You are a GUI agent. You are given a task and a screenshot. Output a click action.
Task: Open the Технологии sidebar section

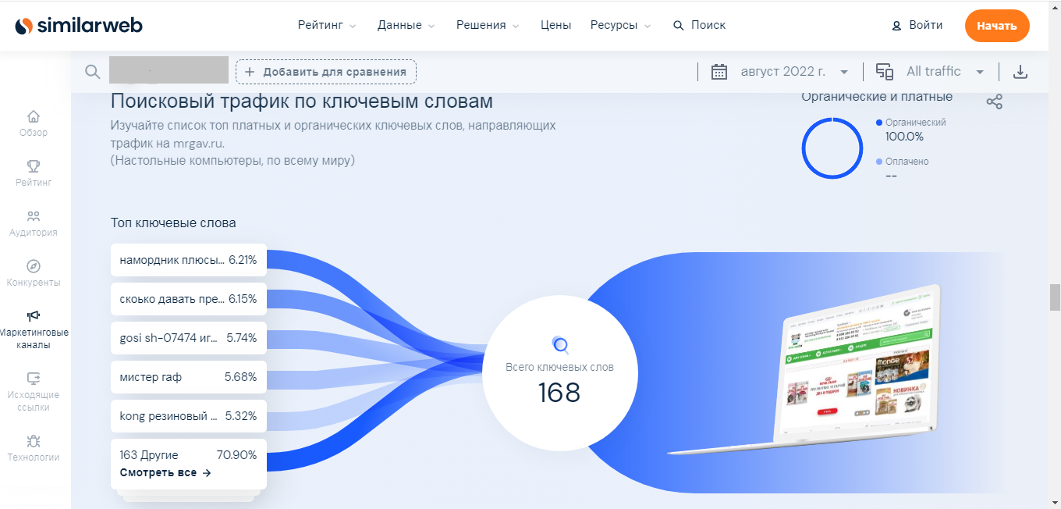pyautogui.click(x=34, y=447)
